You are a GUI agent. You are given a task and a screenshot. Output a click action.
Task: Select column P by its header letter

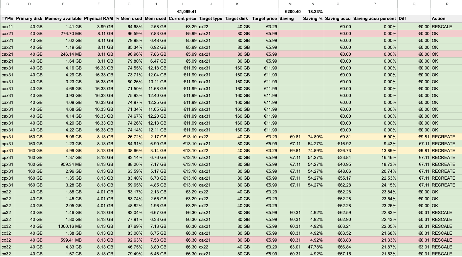pos(375,4)
